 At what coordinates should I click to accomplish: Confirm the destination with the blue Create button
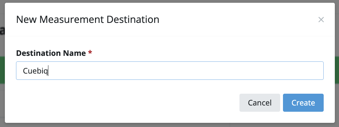tap(303, 103)
